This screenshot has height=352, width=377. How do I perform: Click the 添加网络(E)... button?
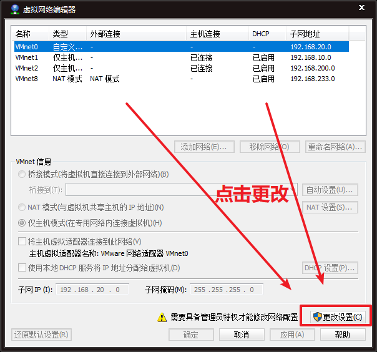click(x=204, y=147)
